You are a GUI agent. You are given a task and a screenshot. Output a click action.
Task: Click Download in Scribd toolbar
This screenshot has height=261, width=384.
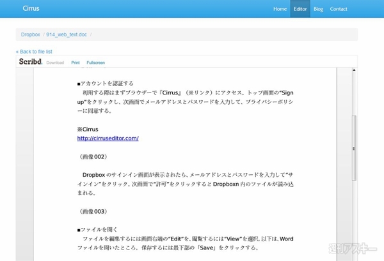(x=55, y=63)
